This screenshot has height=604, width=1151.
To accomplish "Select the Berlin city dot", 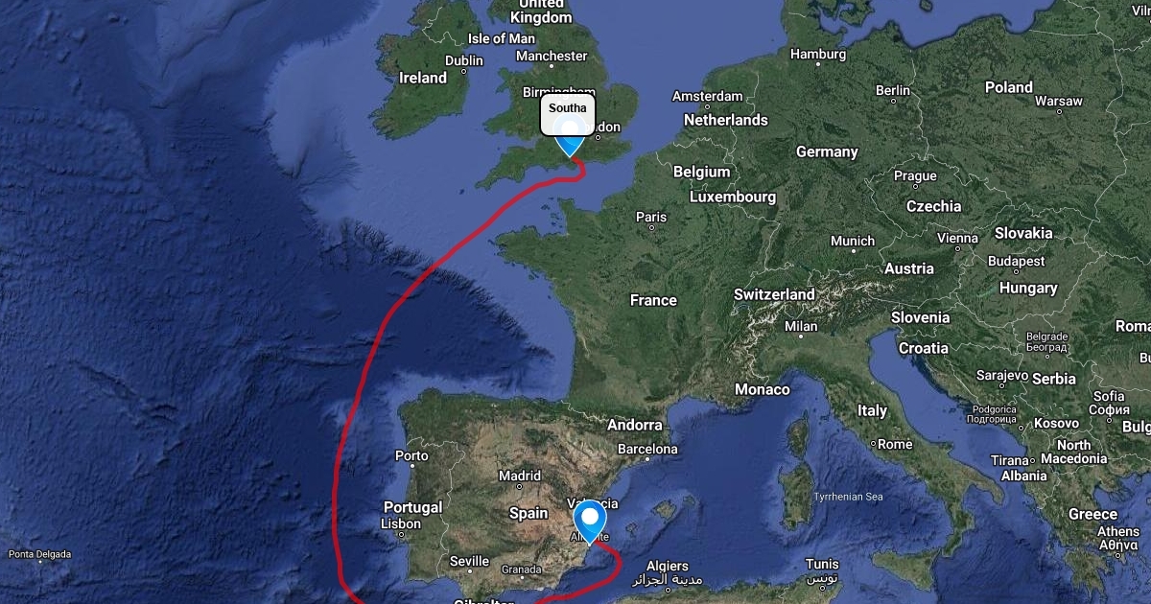I will coord(893,103).
